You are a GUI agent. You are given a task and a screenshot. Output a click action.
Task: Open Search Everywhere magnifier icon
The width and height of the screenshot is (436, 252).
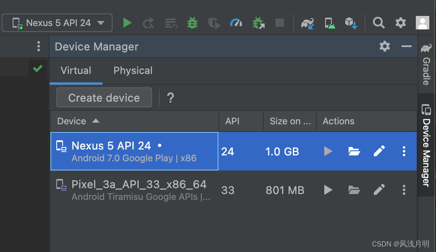[379, 23]
